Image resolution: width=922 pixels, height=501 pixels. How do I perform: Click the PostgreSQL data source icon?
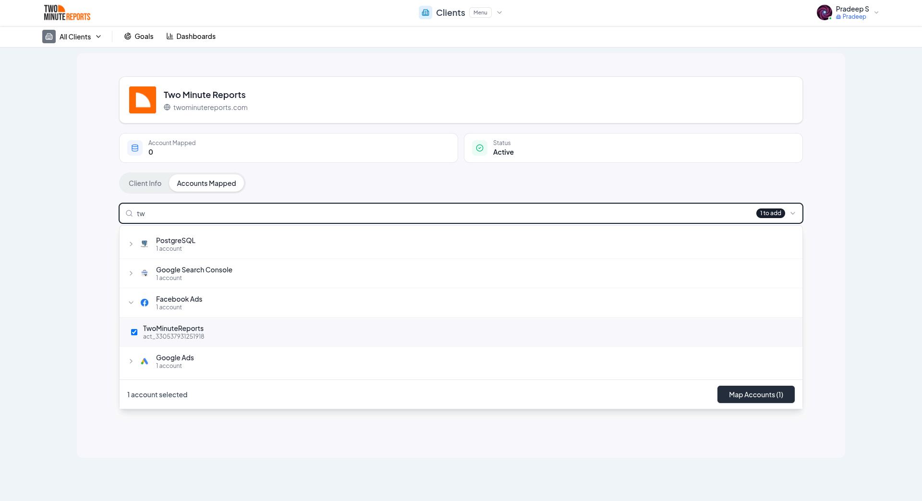click(145, 244)
